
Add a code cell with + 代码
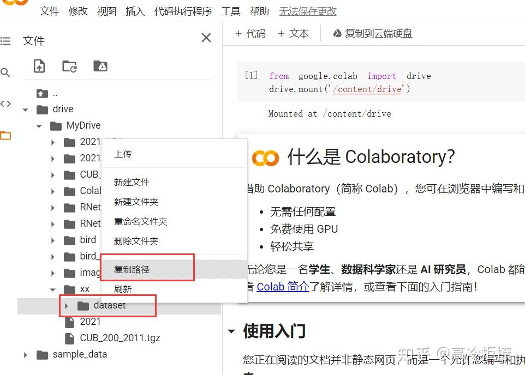[250, 33]
